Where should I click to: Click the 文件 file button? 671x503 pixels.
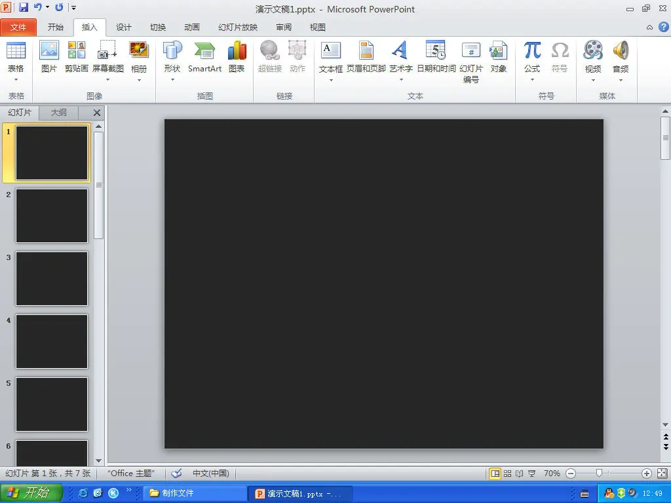click(x=18, y=28)
